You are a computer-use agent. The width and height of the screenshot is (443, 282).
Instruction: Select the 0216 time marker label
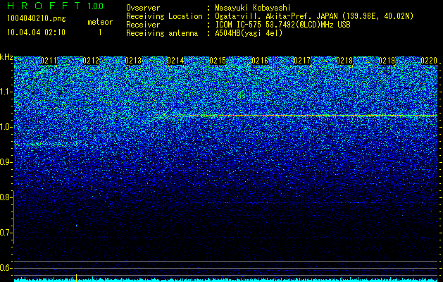[260, 61]
